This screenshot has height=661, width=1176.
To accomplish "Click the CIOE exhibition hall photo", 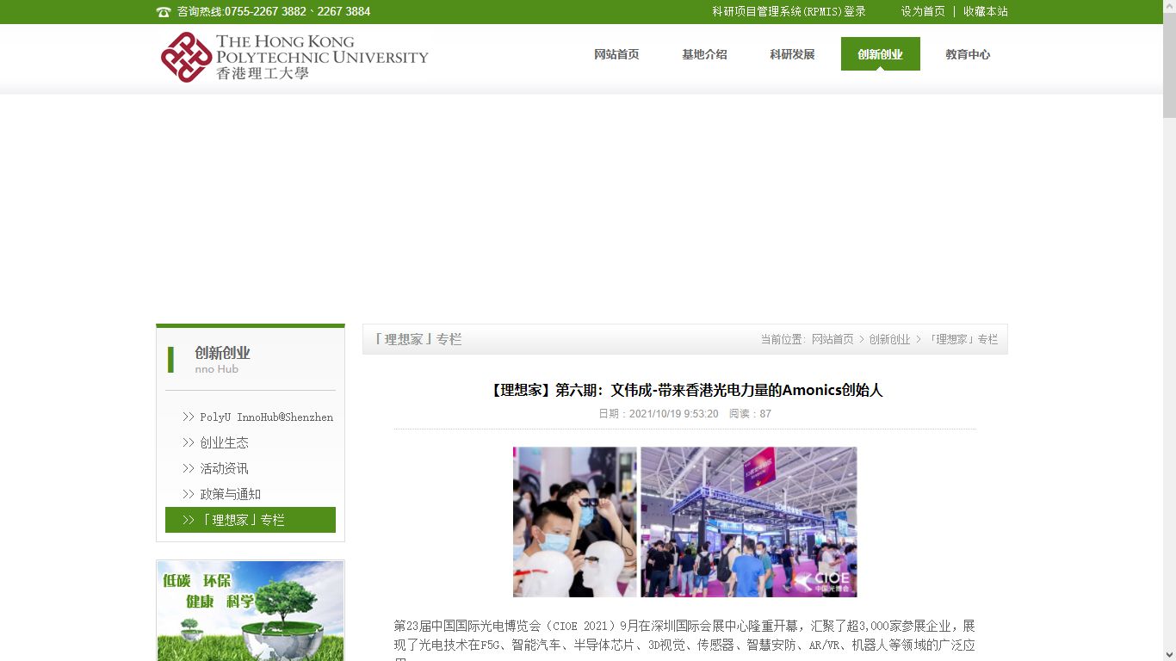I will tap(748, 522).
